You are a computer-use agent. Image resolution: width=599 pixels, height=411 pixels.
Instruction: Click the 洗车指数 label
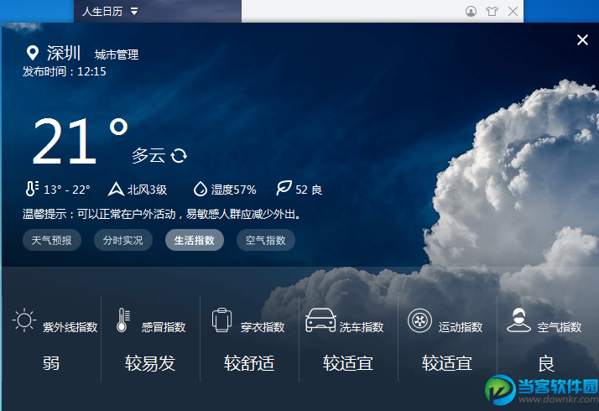coord(362,327)
